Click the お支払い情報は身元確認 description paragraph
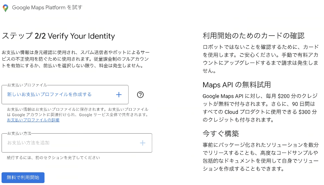The image size is (324, 185). pos(76,59)
